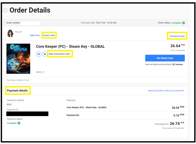Click the back arrow beside Order Details
Image resolution: width=196 pixels, height=144 pixels.
click(5, 10)
